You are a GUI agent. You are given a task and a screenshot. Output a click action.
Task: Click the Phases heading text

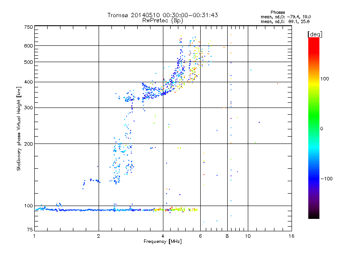[x=277, y=12]
